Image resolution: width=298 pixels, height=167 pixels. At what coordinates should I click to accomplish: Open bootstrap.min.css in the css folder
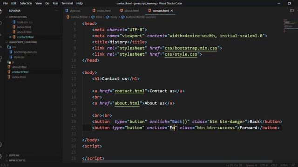pos(25,52)
